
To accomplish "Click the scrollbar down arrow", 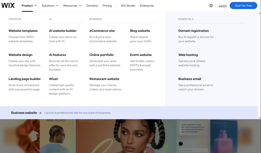I will pos(259,118).
